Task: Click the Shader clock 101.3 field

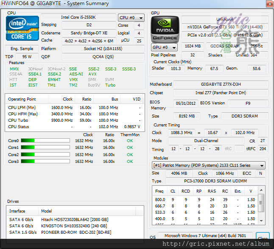Action: click(176, 68)
